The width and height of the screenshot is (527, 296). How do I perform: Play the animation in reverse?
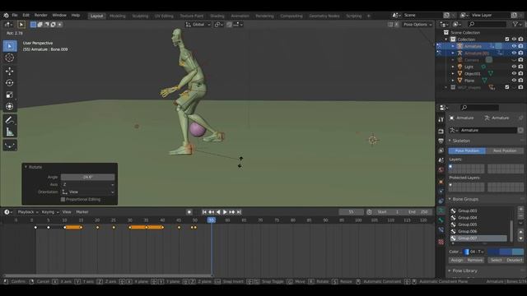tap(218, 212)
